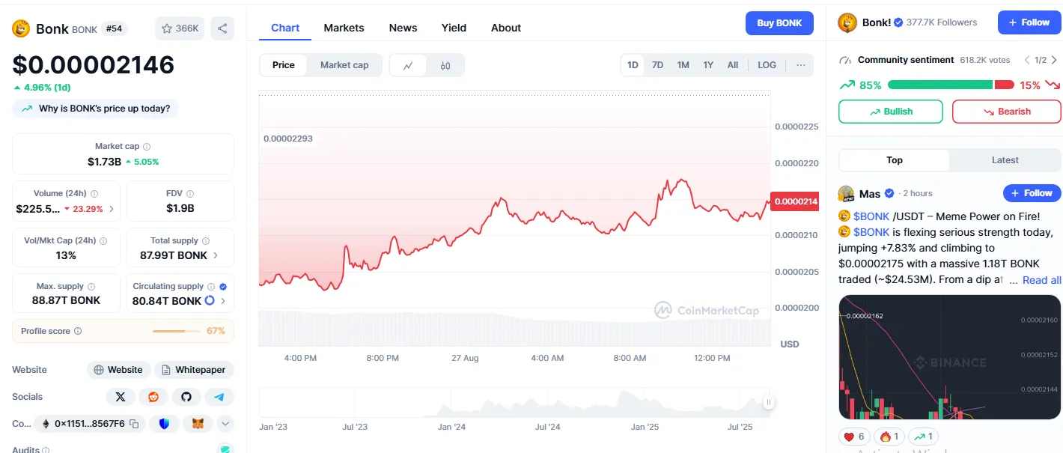
Task: Click the MetaMask fox icon
Action: coord(198,424)
